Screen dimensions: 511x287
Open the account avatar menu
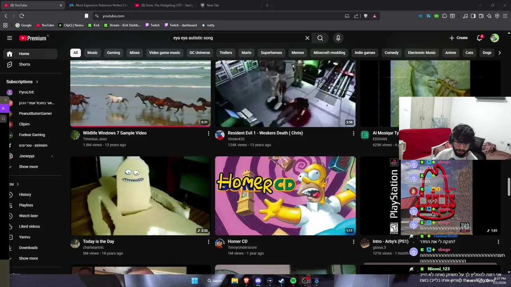point(495,38)
